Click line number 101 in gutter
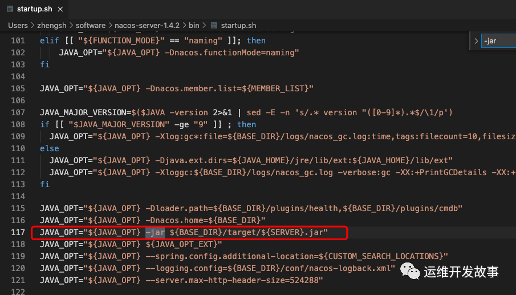This screenshot has width=516, height=295. click(18, 41)
